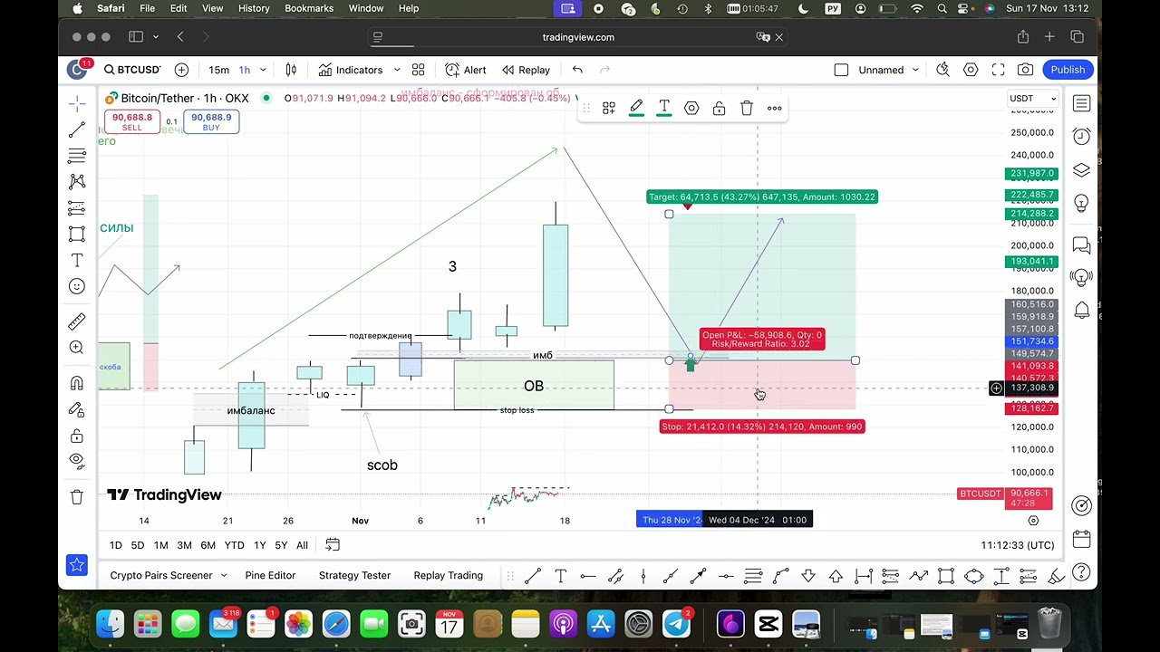Viewport: 1160px width, 652px height.
Task: Toggle stay in drawing mode
Action: (x=77, y=409)
